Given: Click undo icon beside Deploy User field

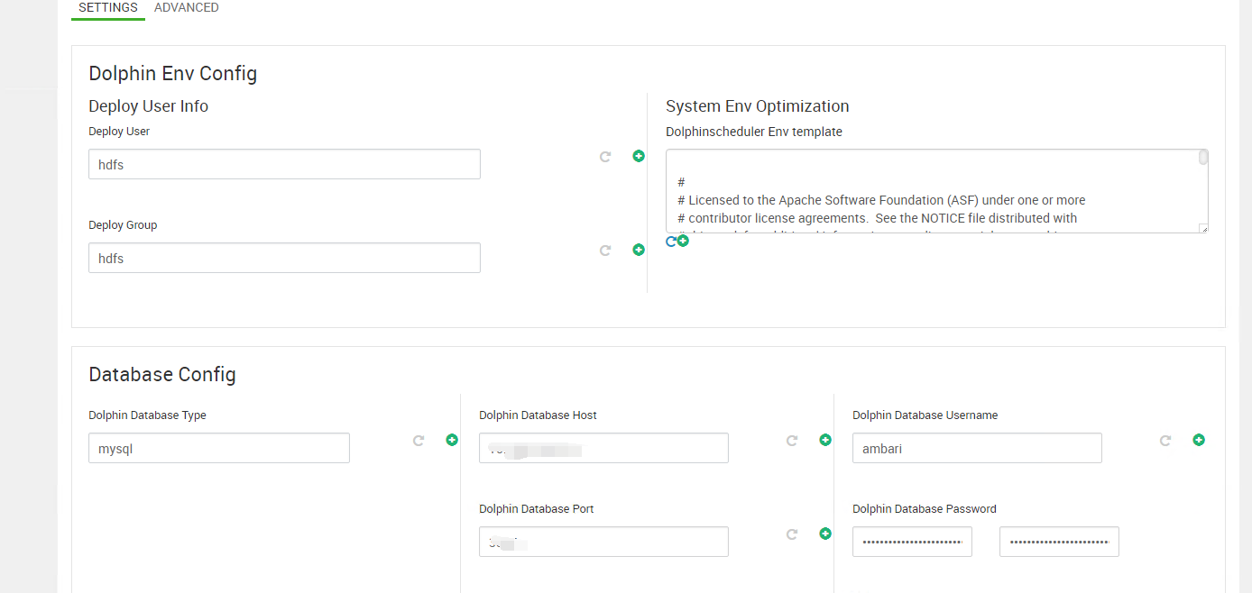Looking at the screenshot, I should tap(605, 157).
